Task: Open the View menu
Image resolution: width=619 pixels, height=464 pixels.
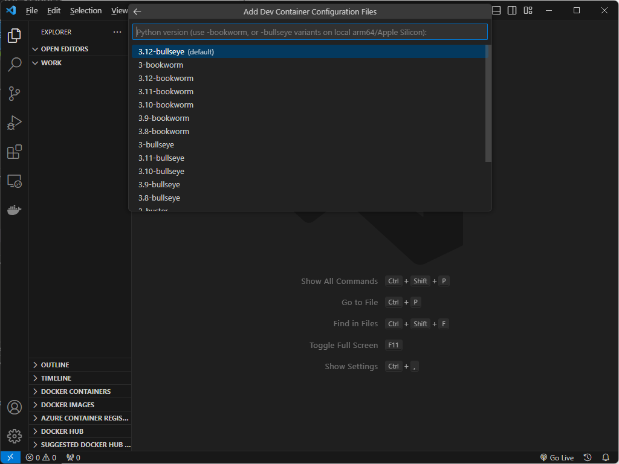Action: coord(119,11)
